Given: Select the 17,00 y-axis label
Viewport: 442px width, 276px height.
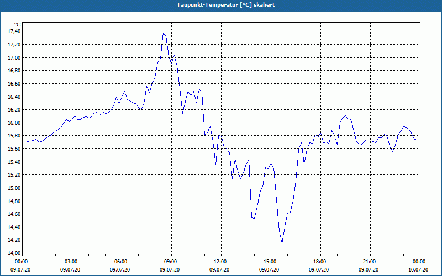Looking at the screenshot, I should 14,58.
